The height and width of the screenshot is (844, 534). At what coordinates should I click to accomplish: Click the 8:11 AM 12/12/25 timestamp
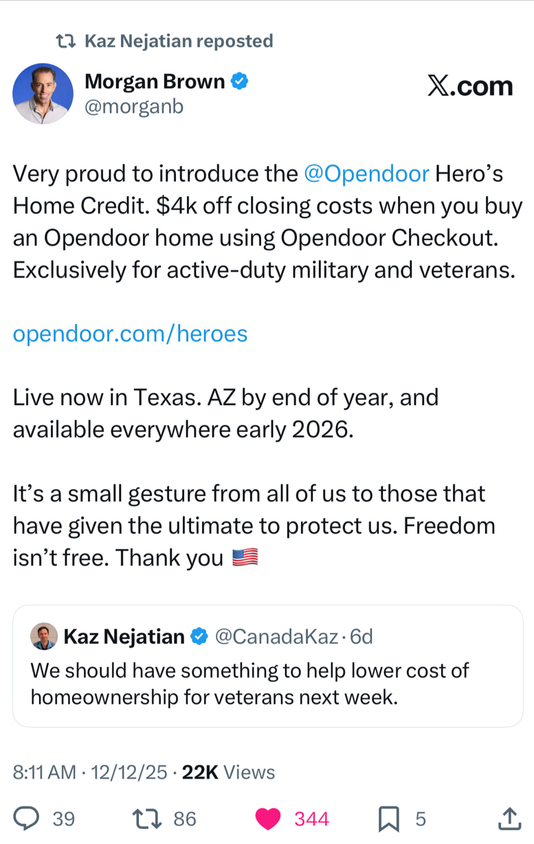pos(90,772)
